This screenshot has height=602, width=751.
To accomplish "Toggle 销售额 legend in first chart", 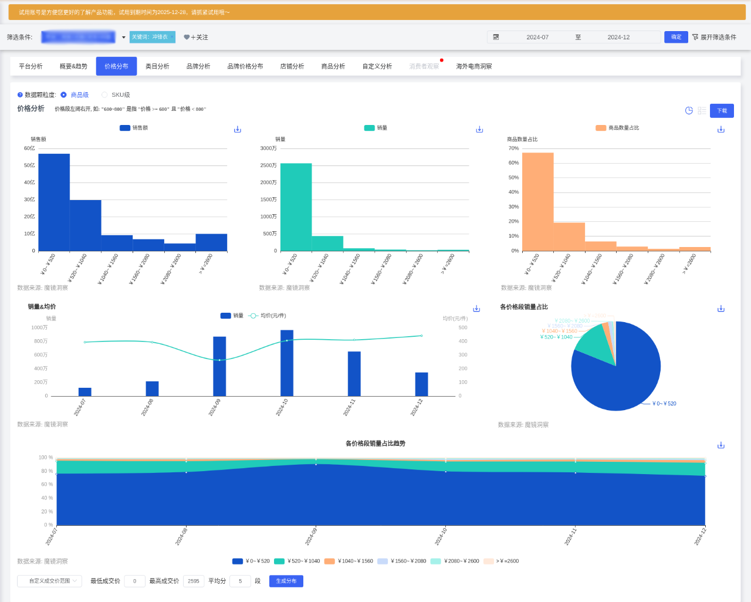I will 134,128.
